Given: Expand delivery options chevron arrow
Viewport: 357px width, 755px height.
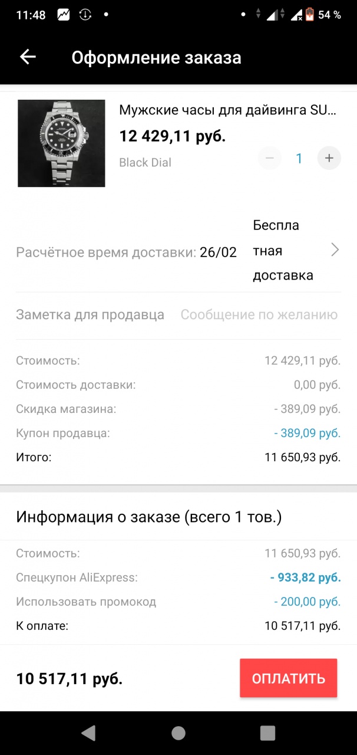Looking at the screenshot, I should point(335,250).
